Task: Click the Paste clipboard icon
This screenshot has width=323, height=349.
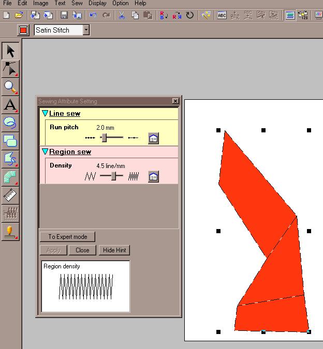Action: click(148, 16)
